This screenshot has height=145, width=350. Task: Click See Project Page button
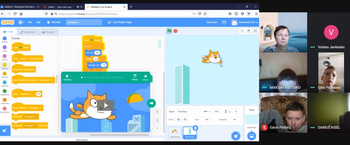(120, 22)
